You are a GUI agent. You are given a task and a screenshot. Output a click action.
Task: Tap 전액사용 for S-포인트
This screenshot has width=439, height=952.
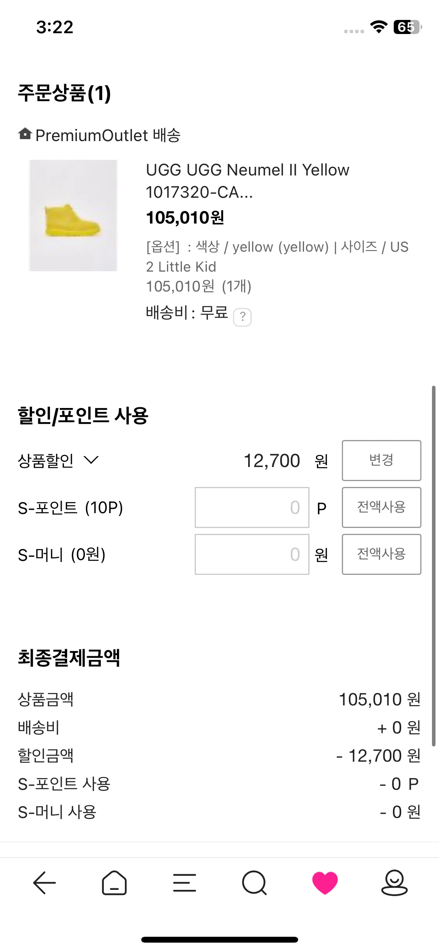pos(381,507)
